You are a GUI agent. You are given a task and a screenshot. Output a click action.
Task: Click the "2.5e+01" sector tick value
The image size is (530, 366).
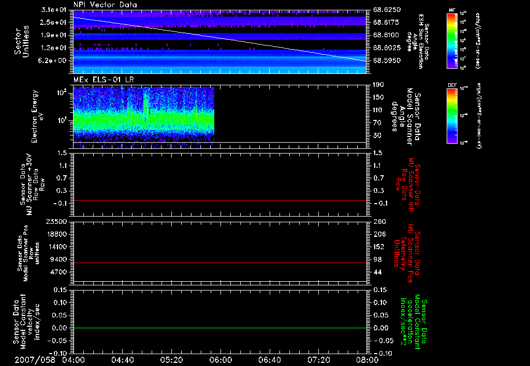pos(54,22)
